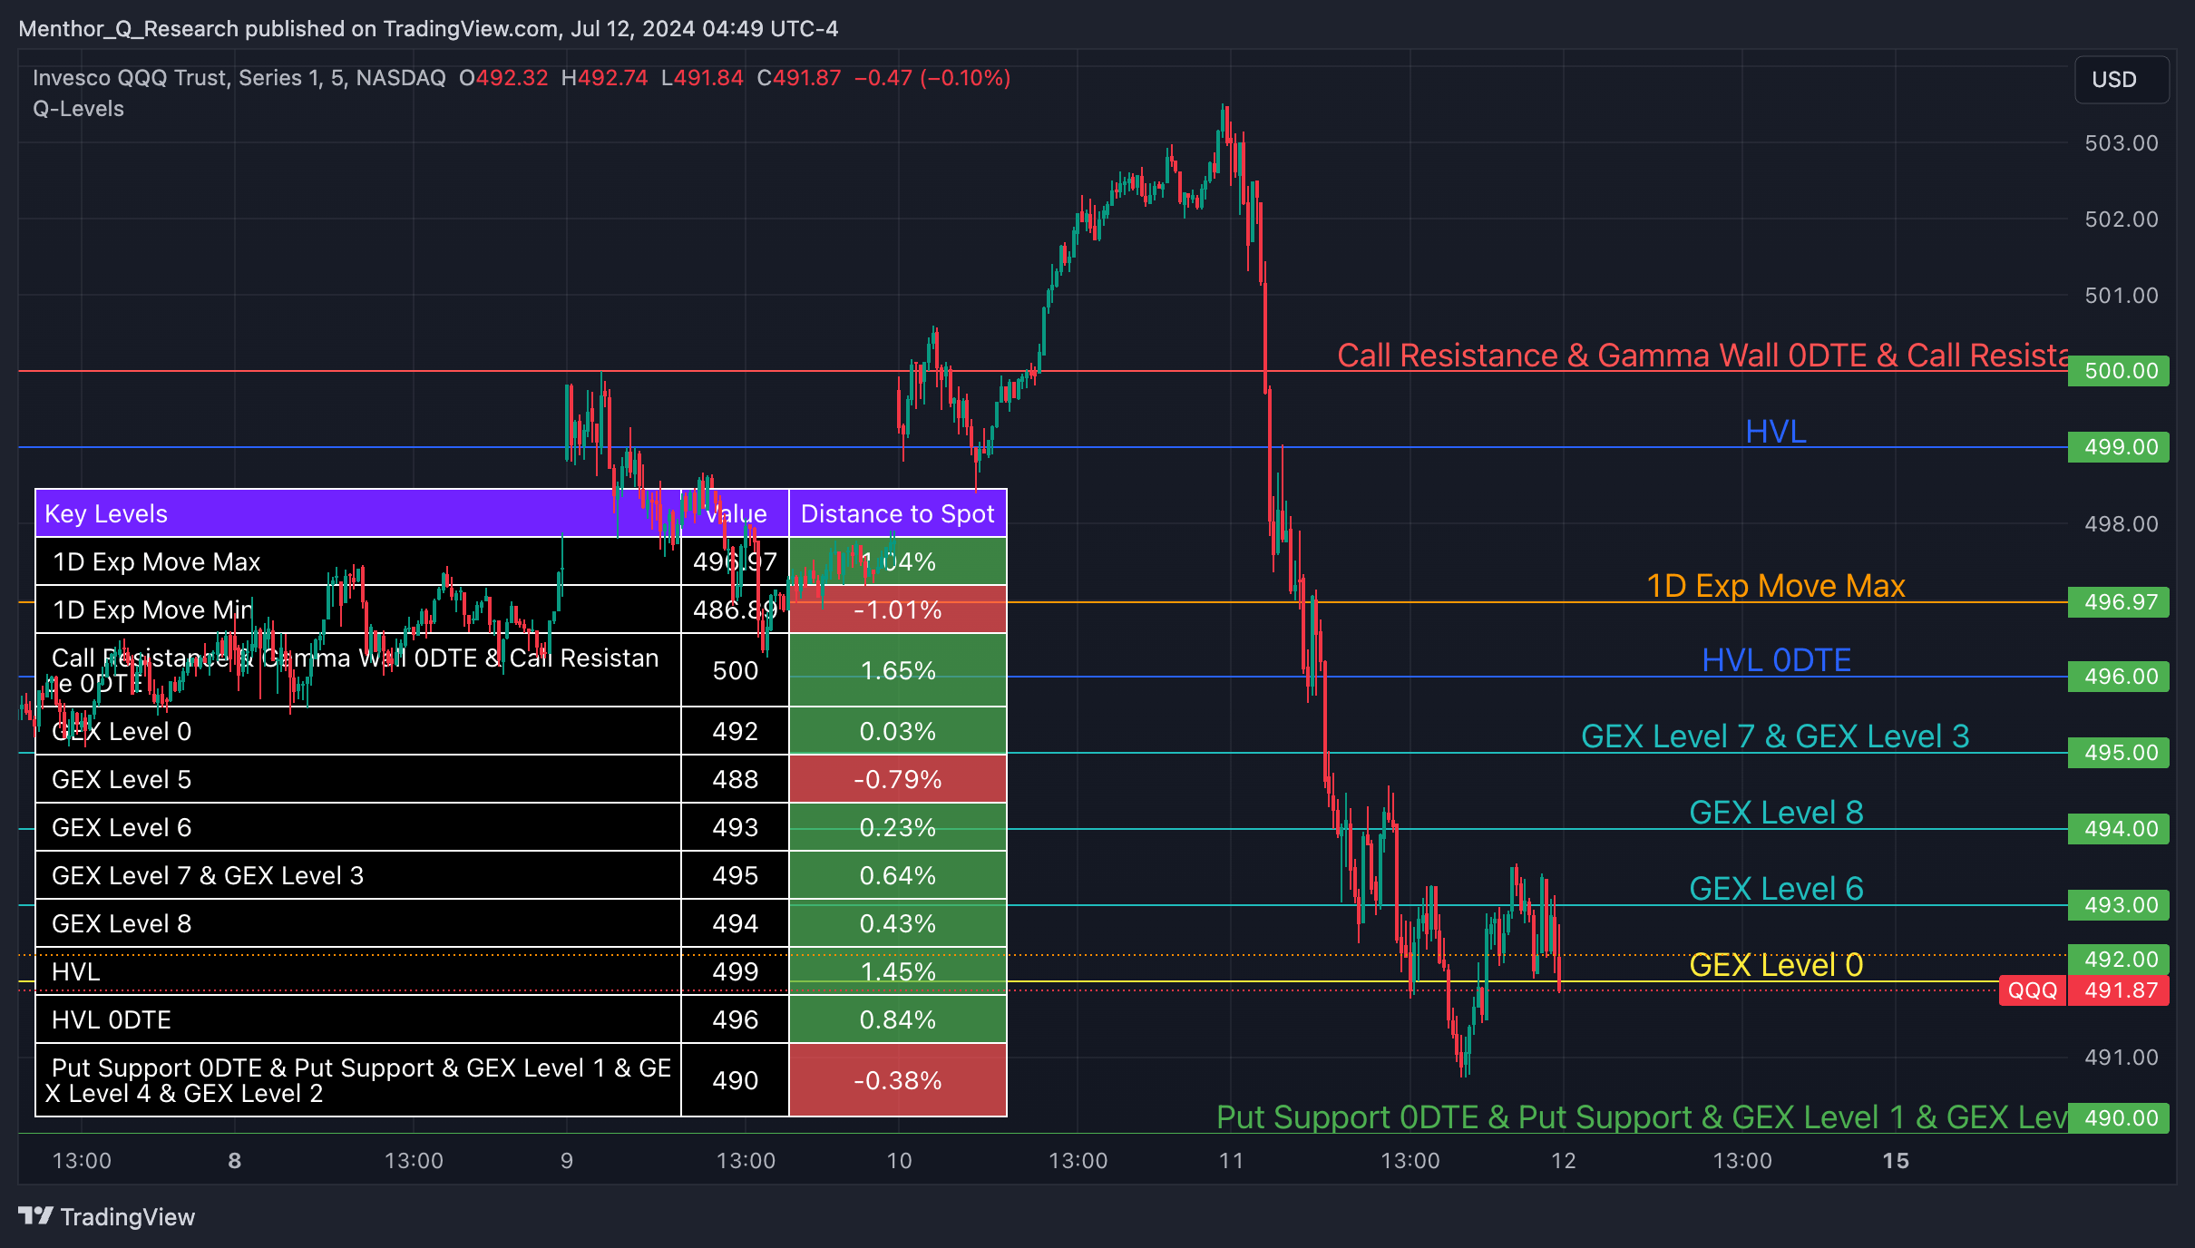Click the 1.65% distance cell
This screenshot has height=1248, width=2195.
[x=898, y=671]
